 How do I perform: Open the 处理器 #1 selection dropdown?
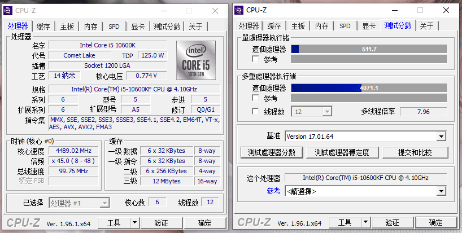pos(79,203)
